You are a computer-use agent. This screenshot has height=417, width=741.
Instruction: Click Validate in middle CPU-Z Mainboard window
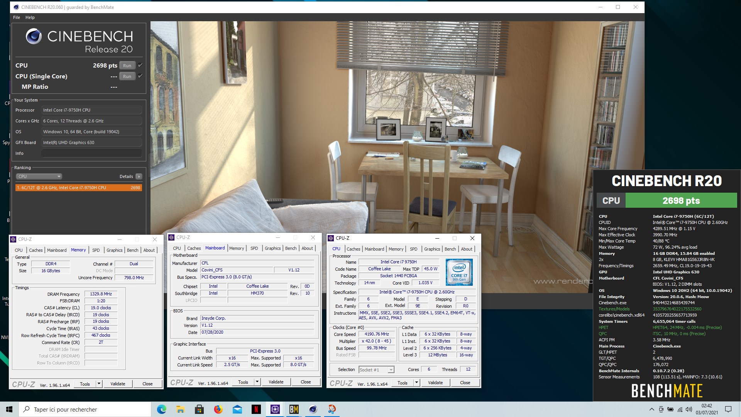coord(276,382)
